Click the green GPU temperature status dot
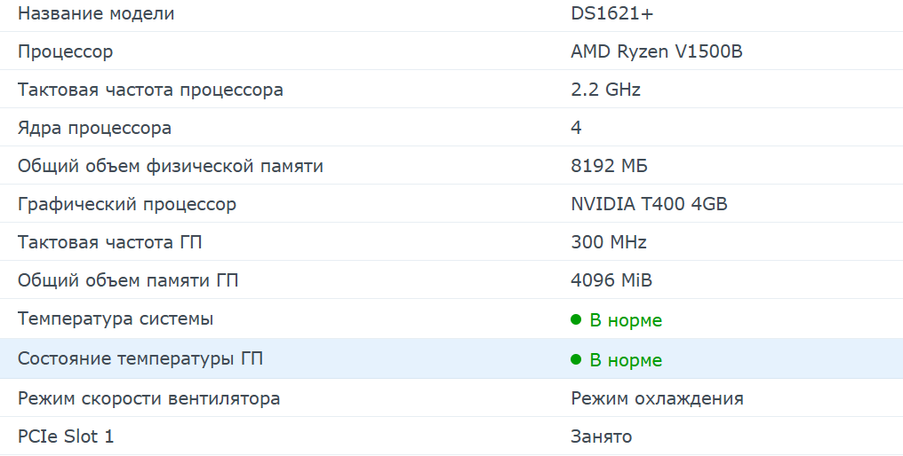Image resolution: width=903 pixels, height=456 pixels. [x=576, y=359]
